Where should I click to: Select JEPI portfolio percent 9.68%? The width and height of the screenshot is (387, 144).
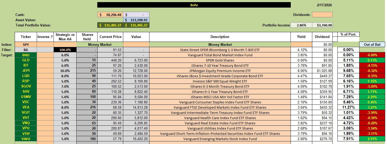click(x=348, y=71)
